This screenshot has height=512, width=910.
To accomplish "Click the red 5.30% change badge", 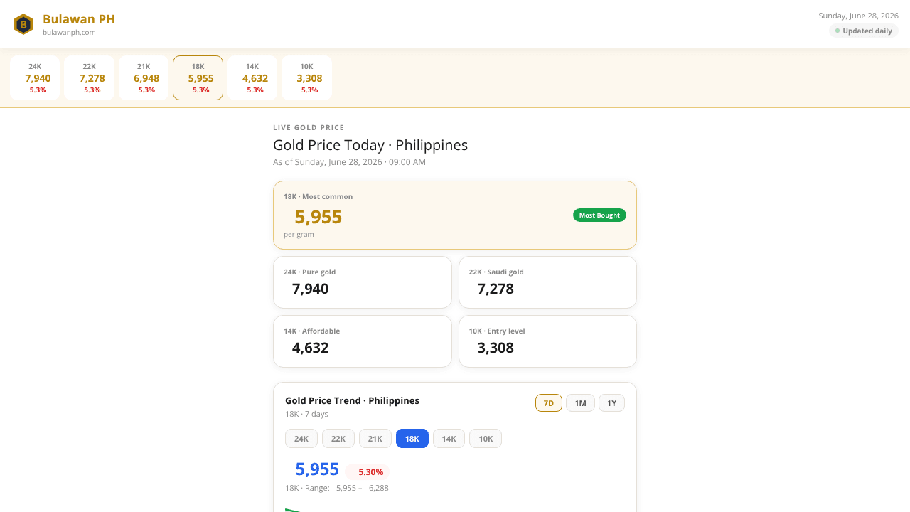I will 368,471.
